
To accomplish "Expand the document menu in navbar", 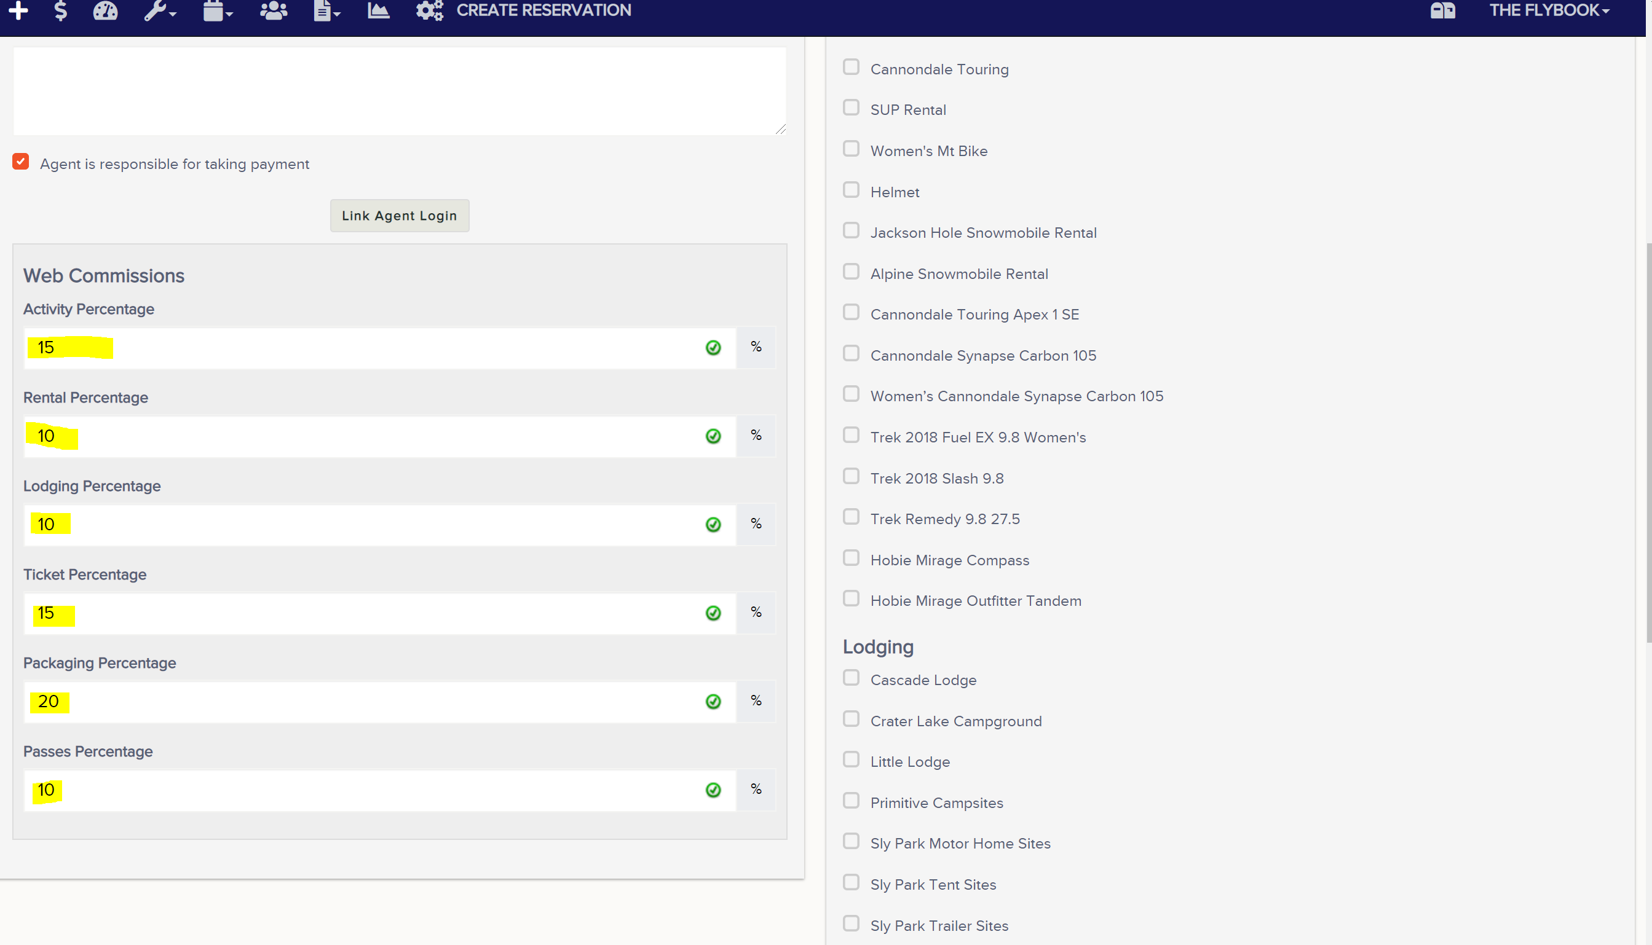I will pos(326,10).
